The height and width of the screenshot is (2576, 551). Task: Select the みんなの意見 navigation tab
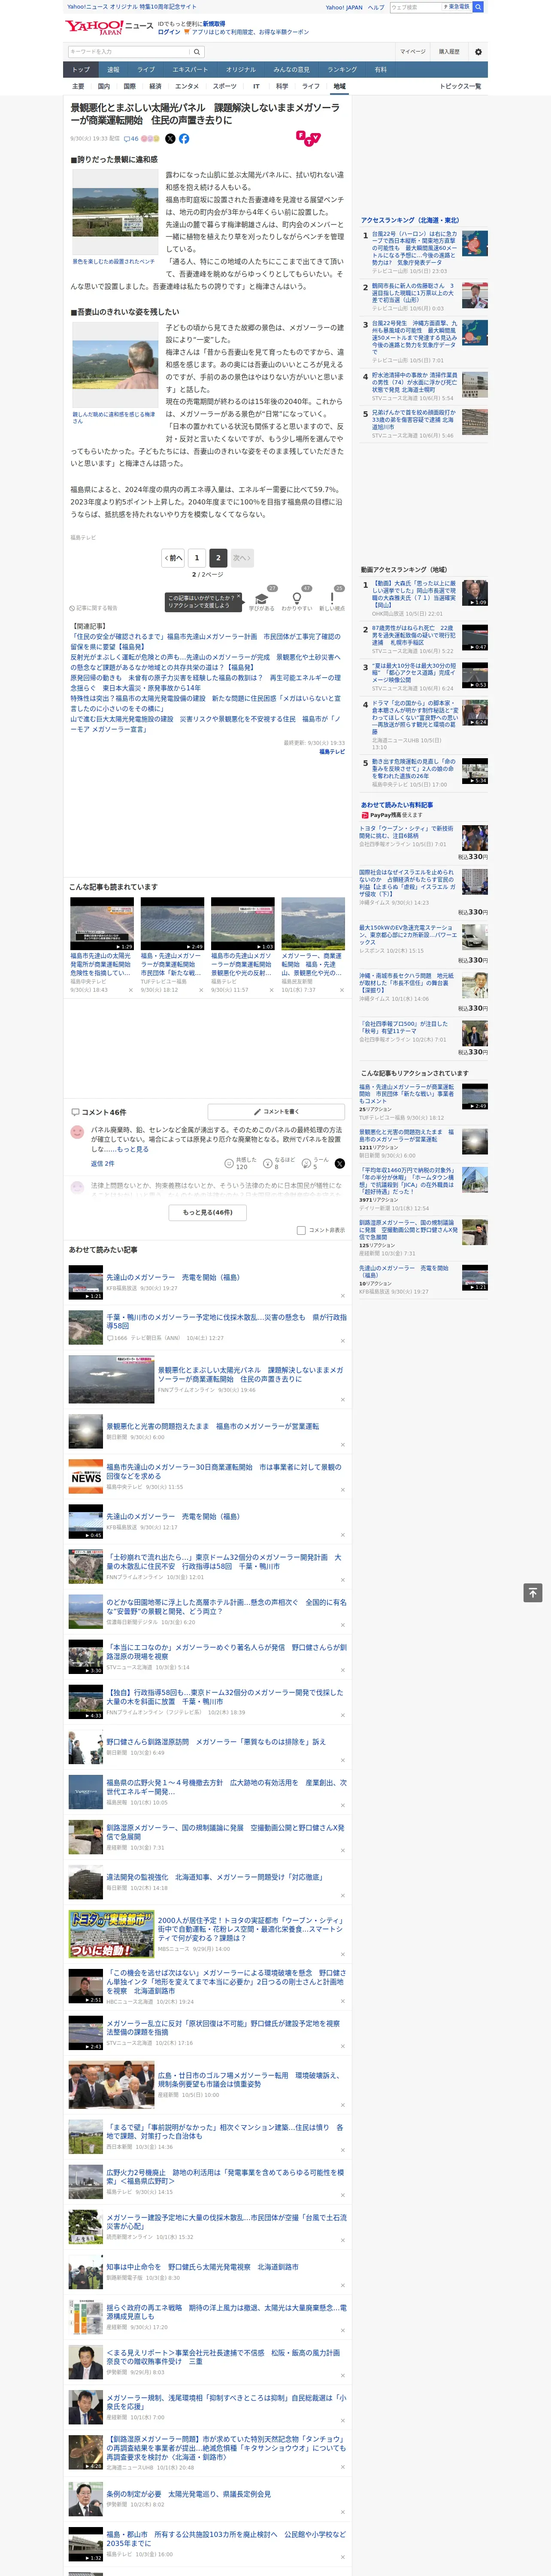(x=291, y=70)
